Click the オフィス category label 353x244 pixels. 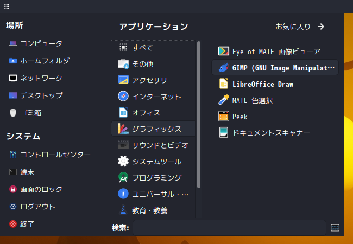146,113
